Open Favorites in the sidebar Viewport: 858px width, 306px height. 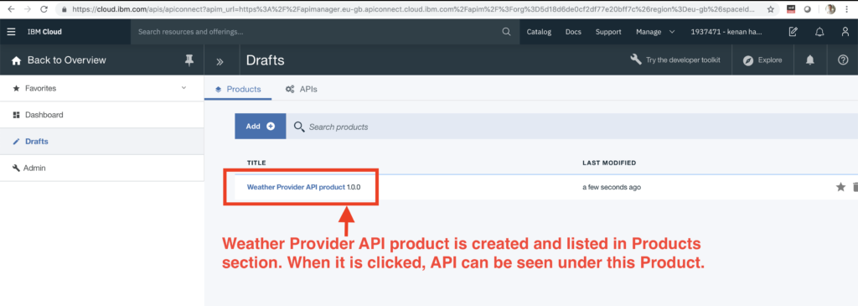pos(101,88)
